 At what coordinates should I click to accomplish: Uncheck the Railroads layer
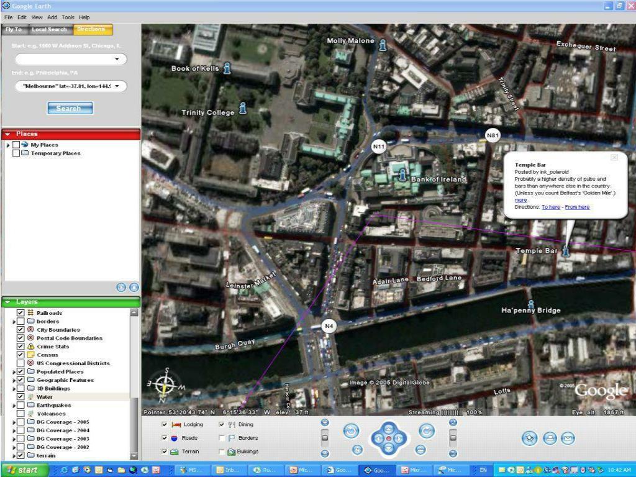tap(20, 313)
